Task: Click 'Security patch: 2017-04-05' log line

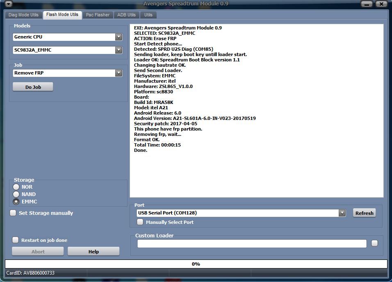Action: point(166,124)
